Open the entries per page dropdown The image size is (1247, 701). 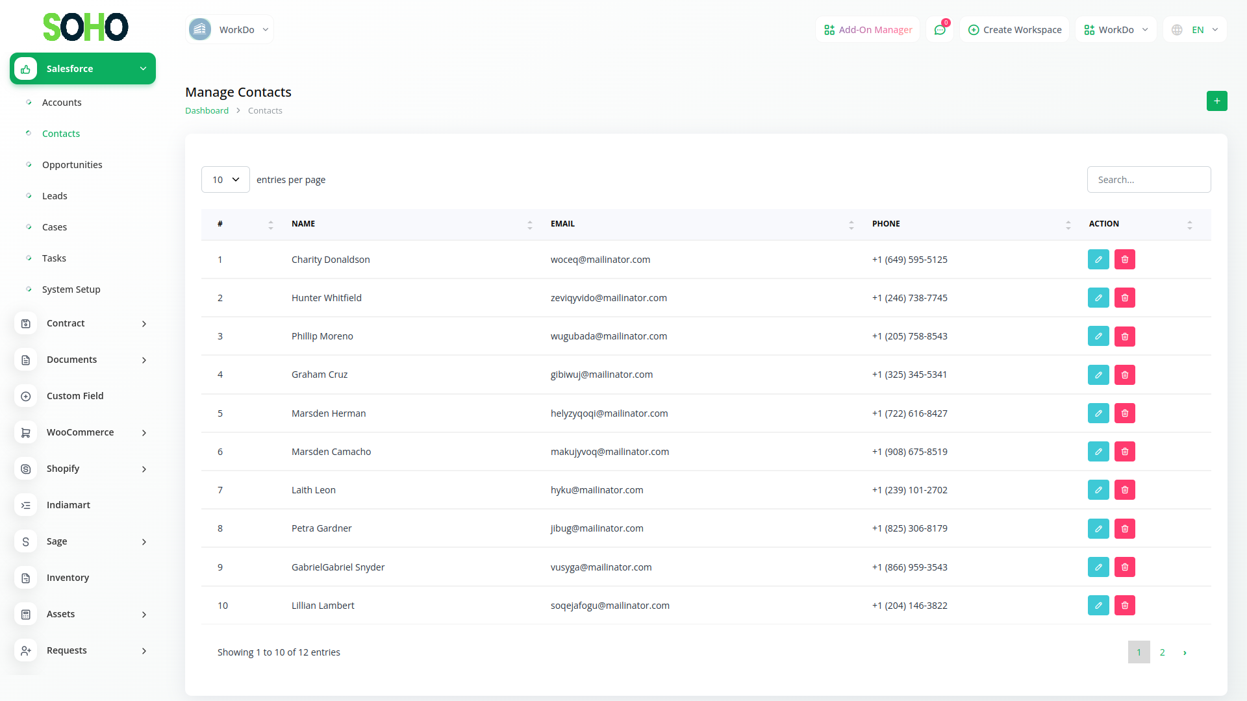click(x=225, y=180)
